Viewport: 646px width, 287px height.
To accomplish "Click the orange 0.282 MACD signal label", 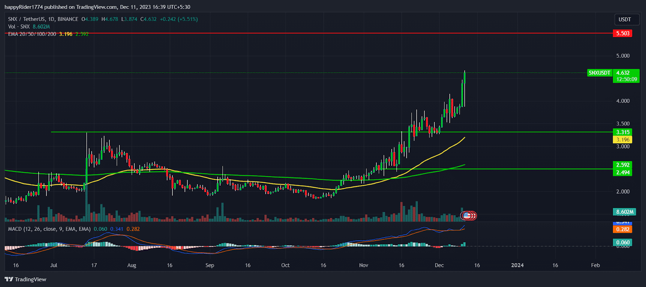I will click(623, 229).
